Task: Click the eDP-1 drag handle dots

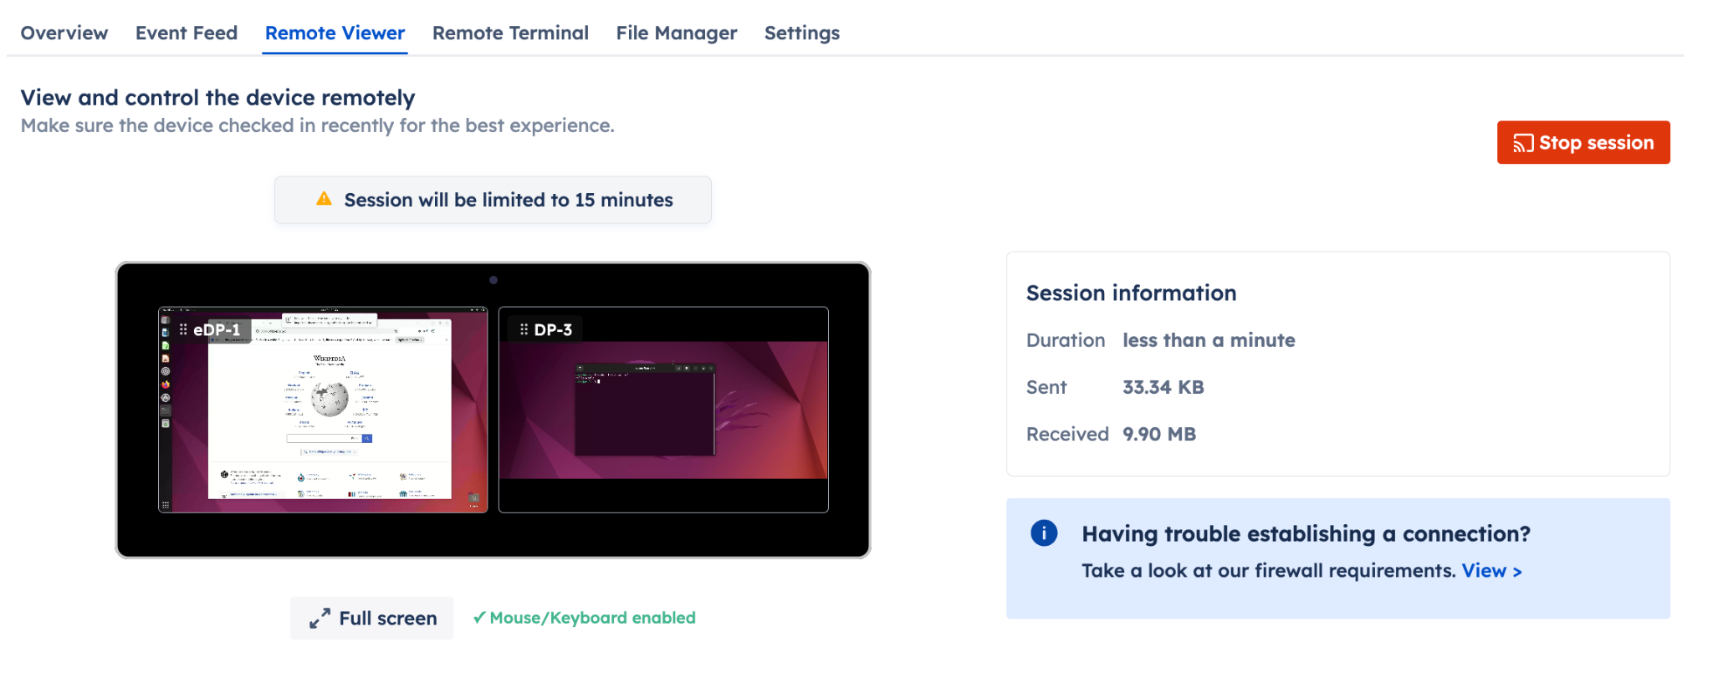Action: 183,329
